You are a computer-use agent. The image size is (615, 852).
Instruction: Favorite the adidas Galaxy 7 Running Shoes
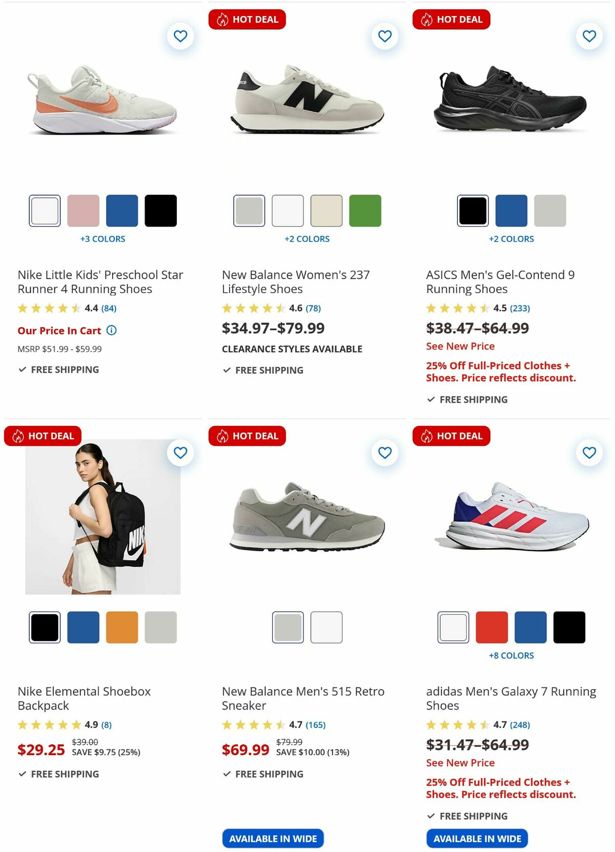click(589, 453)
